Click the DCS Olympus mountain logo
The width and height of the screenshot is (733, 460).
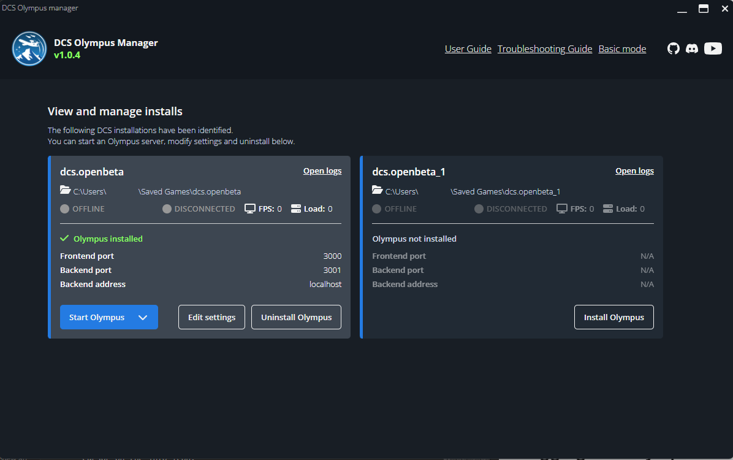click(x=29, y=48)
